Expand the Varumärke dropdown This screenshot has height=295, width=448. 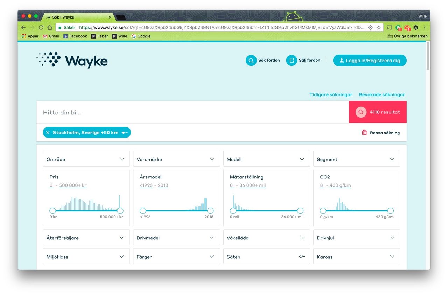pyautogui.click(x=176, y=159)
